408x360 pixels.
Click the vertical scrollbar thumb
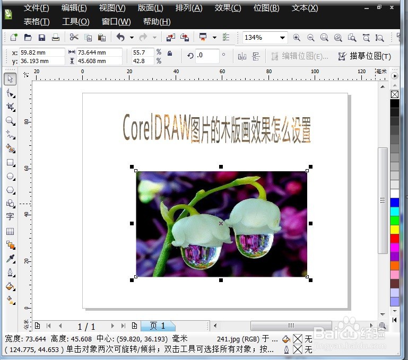[x=383, y=200]
